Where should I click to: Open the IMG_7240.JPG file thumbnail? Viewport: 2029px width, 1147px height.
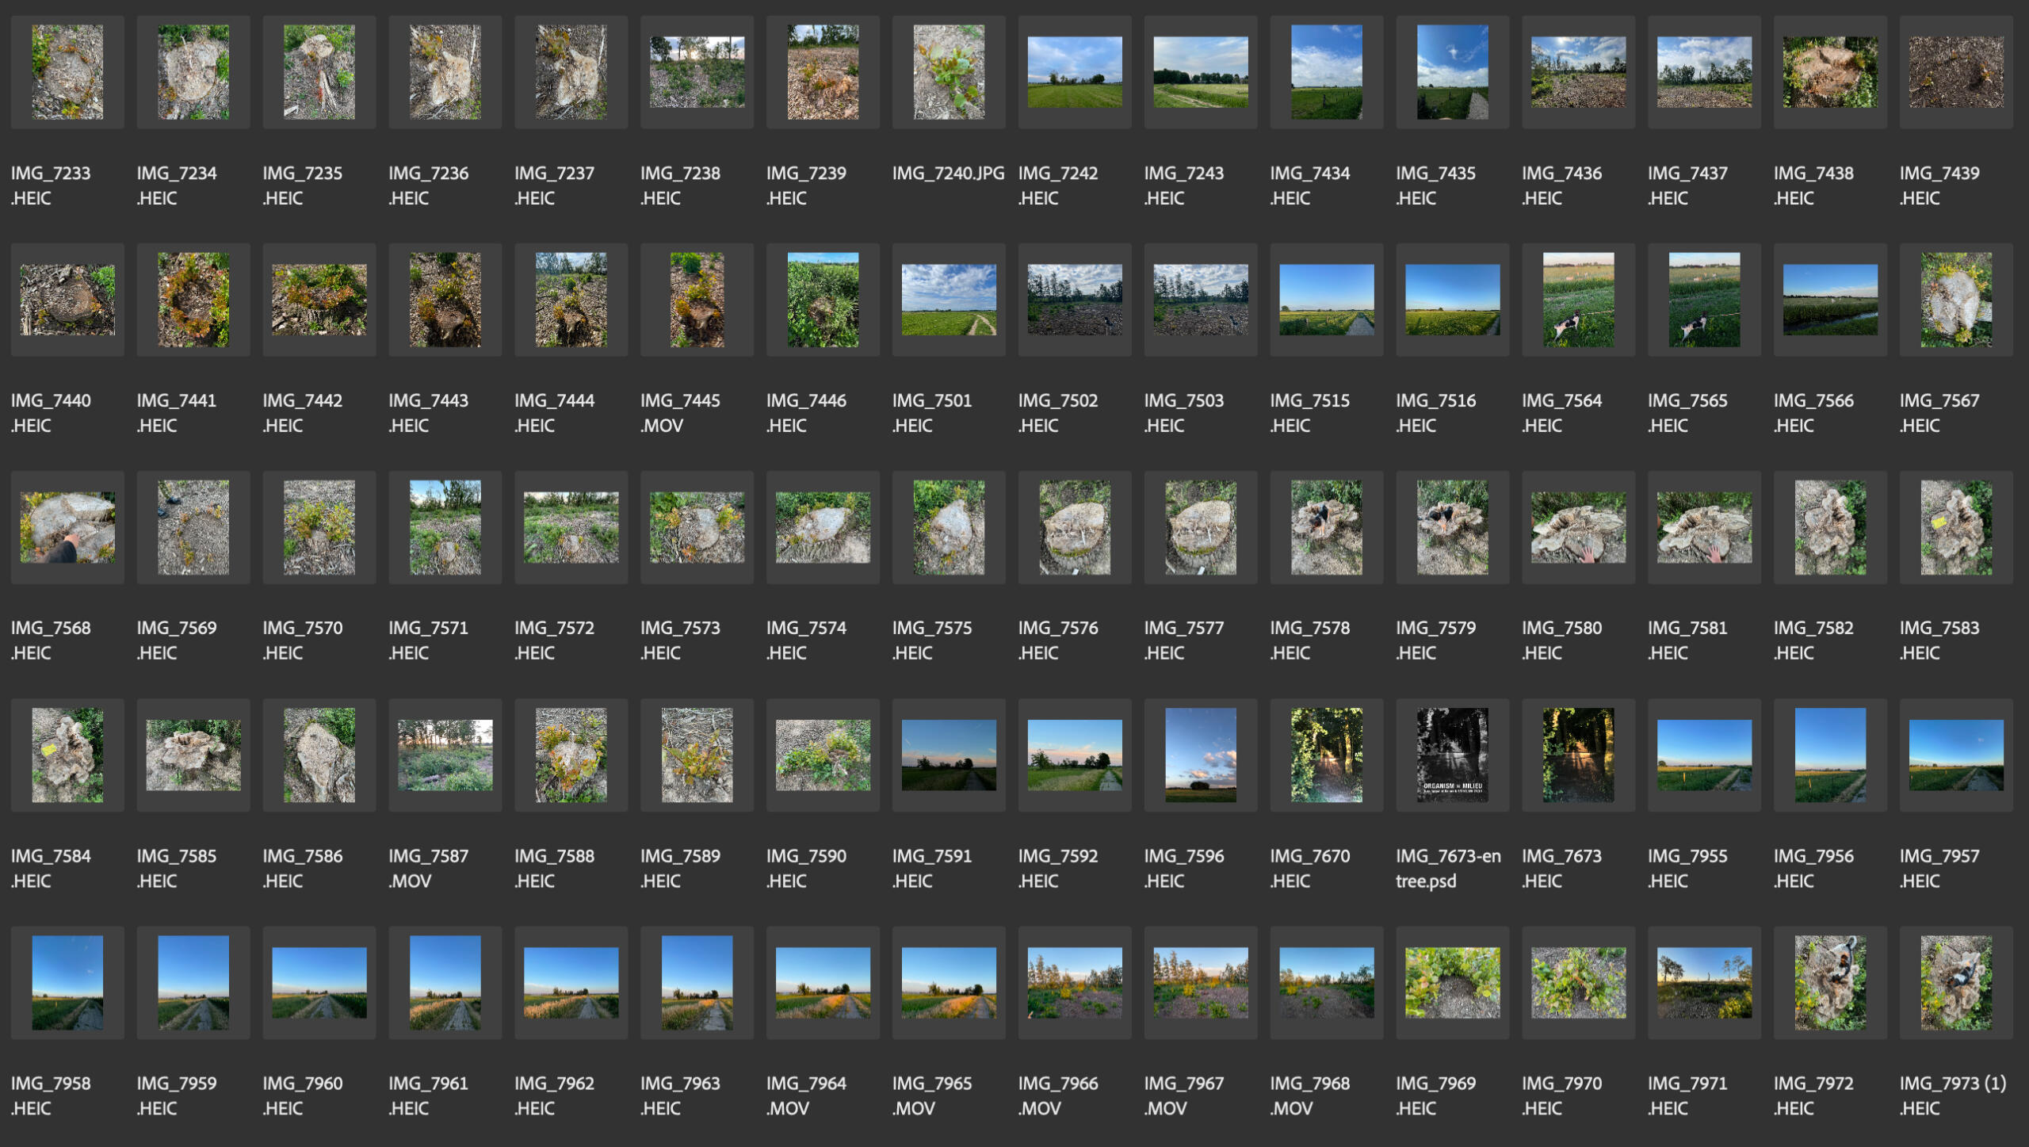tap(949, 72)
